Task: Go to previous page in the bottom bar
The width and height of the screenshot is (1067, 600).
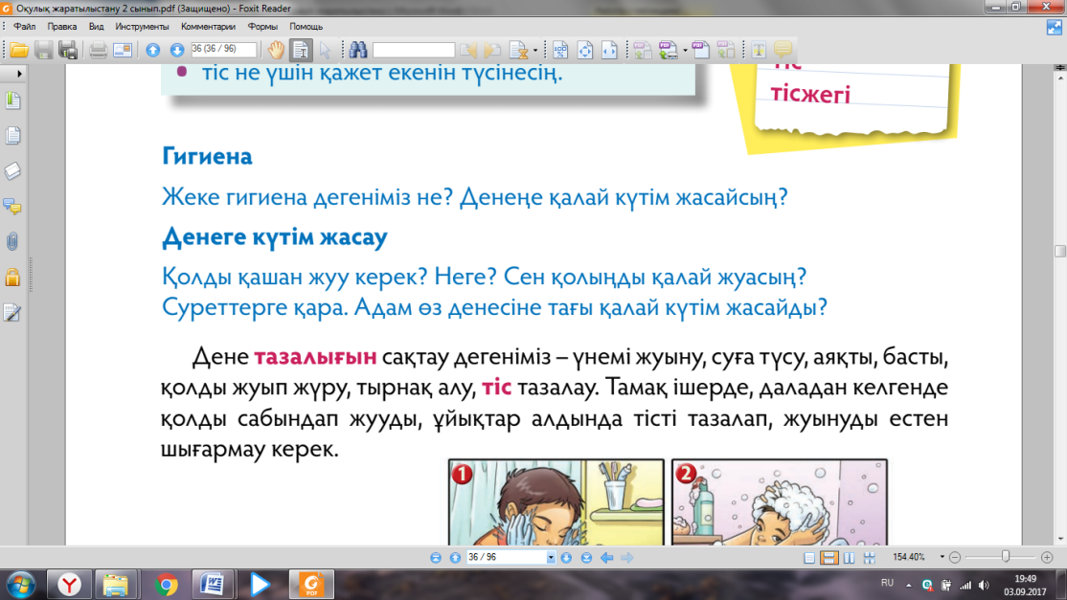Action: (455, 558)
